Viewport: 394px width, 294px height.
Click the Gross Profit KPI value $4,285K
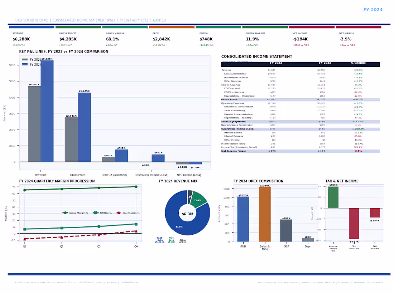pos(68,39)
